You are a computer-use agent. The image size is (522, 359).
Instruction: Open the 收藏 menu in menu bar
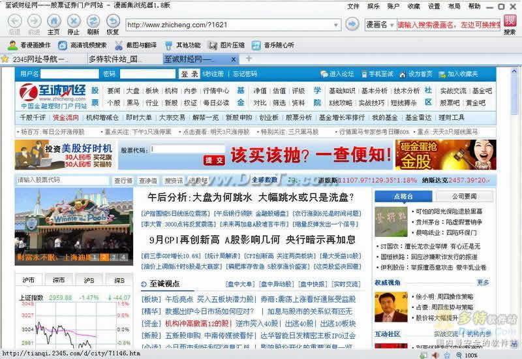[x=414, y=6]
